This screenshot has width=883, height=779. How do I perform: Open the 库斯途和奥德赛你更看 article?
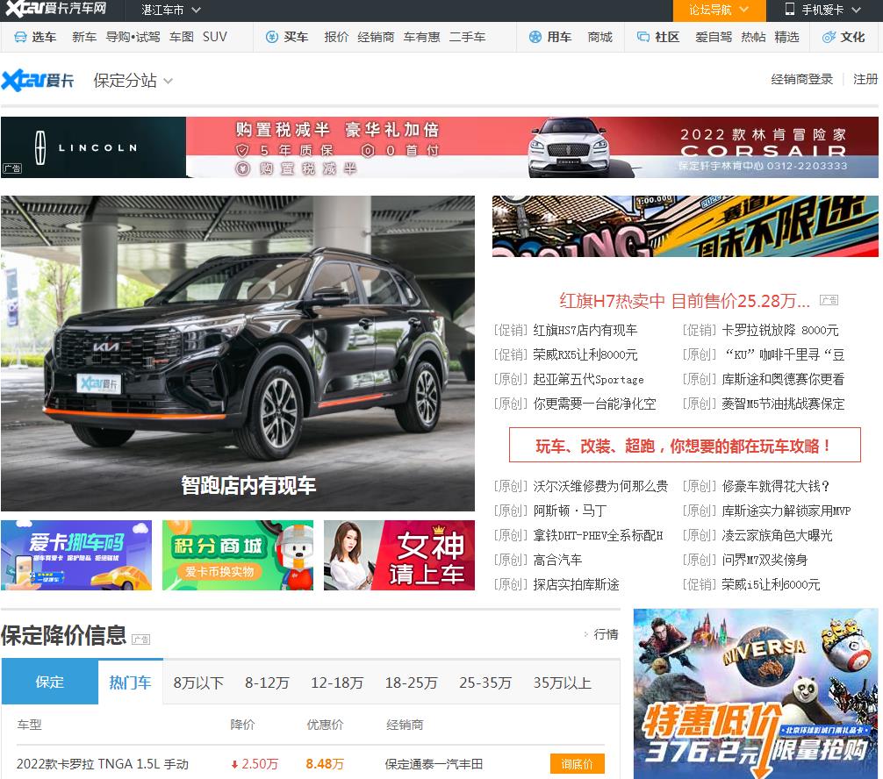783,379
